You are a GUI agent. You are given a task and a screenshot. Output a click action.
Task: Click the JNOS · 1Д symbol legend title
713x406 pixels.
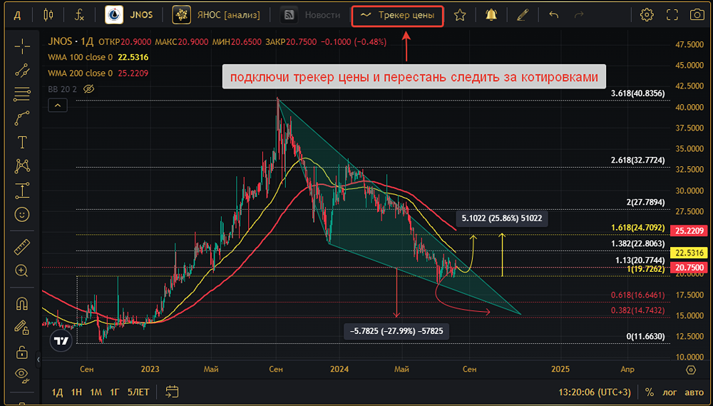[x=71, y=42]
